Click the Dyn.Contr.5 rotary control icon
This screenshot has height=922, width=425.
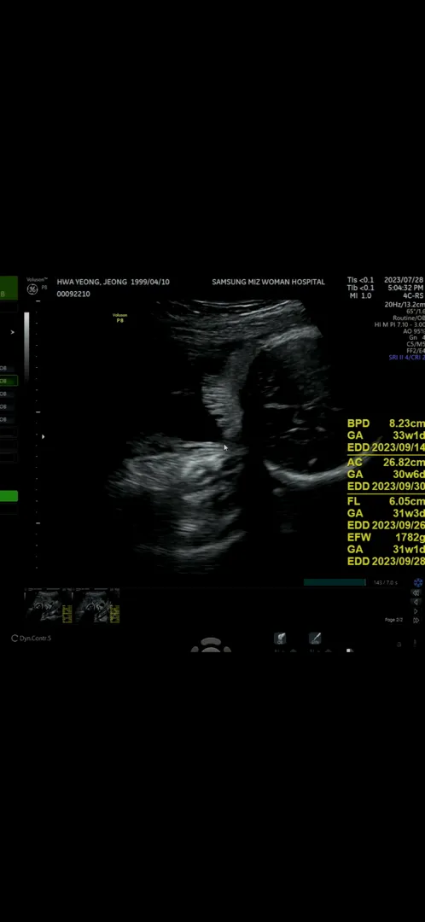click(x=15, y=638)
